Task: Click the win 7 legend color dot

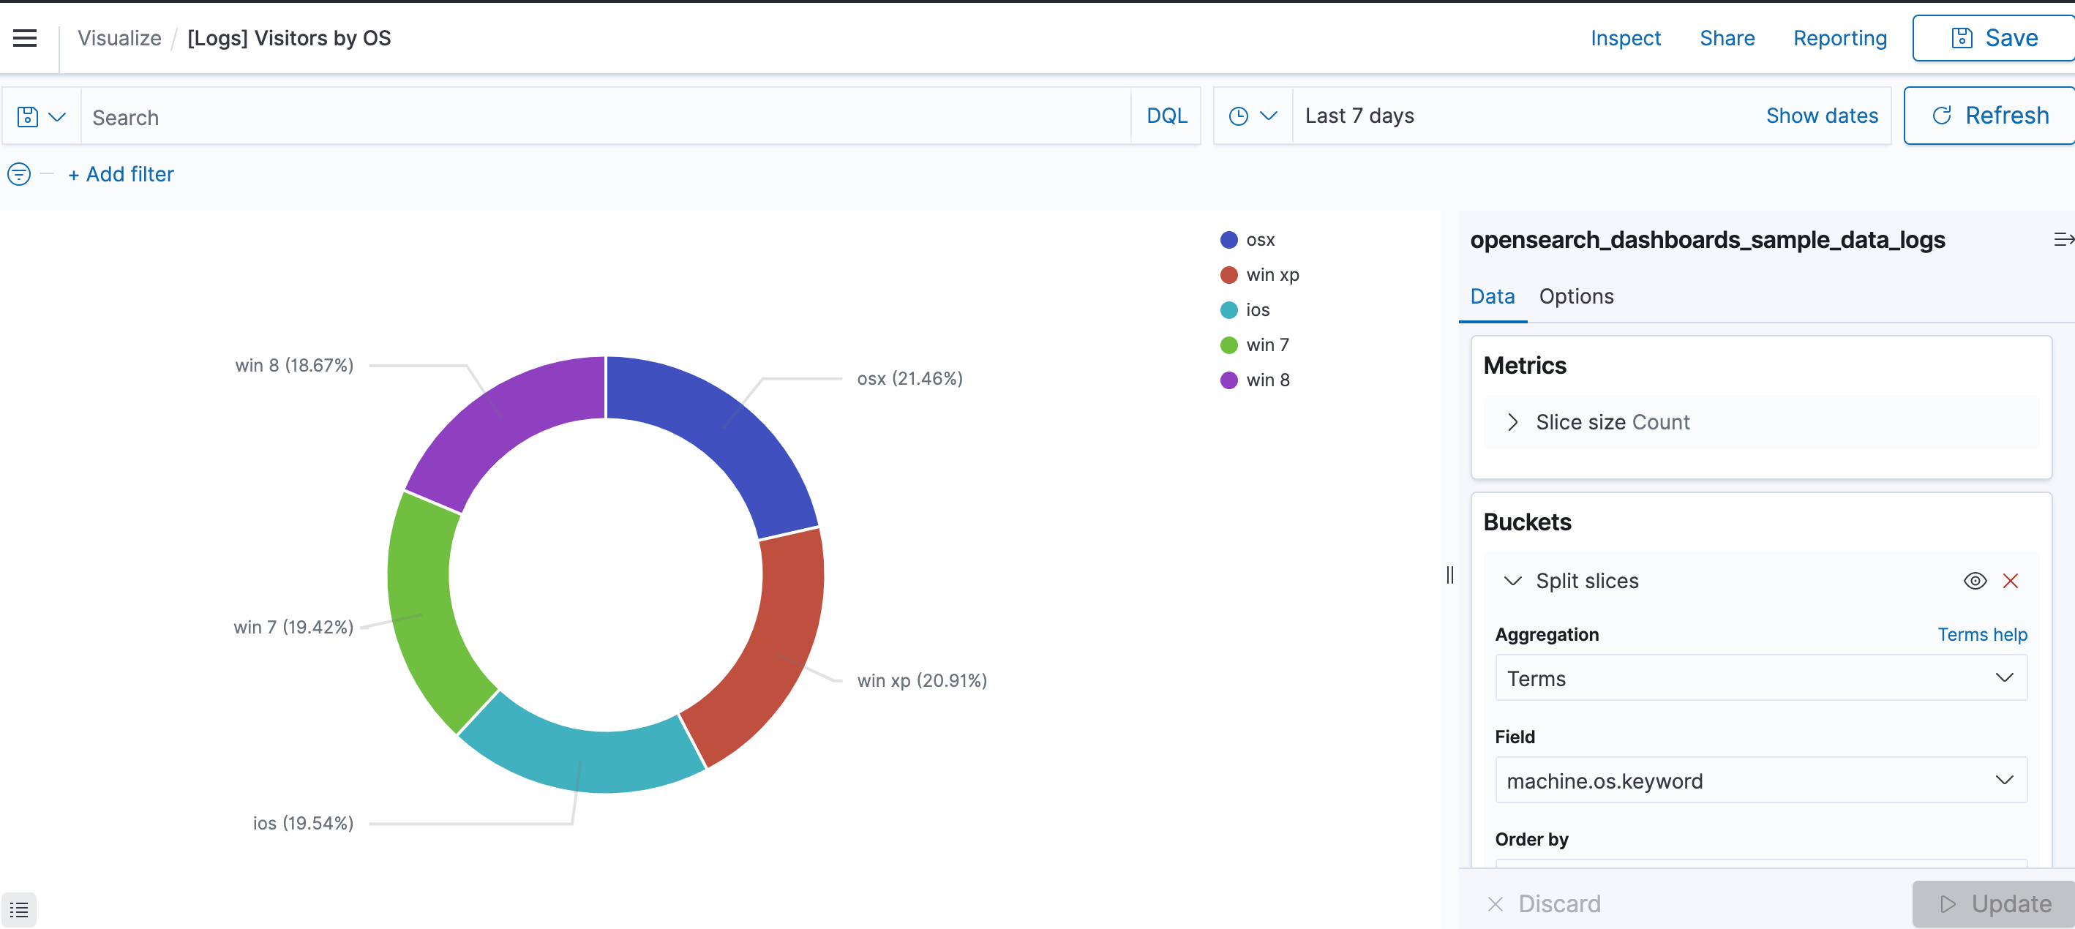Action: [x=1228, y=345]
